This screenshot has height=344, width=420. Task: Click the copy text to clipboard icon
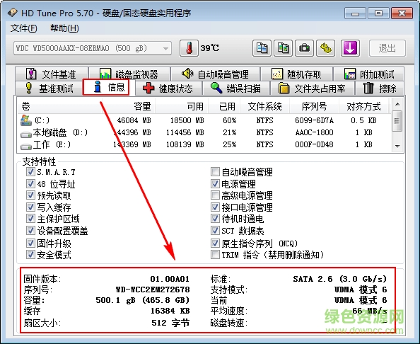click(x=262, y=48)
